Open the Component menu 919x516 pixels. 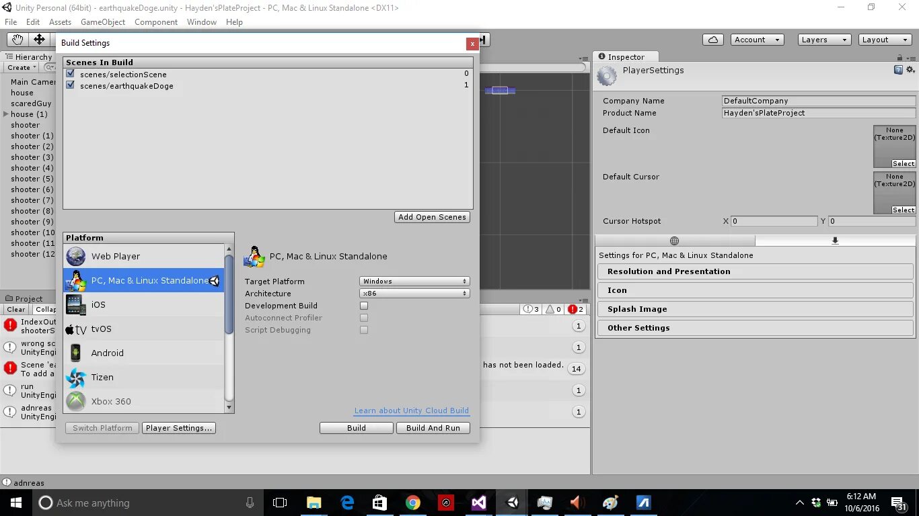tap(156, 22)
